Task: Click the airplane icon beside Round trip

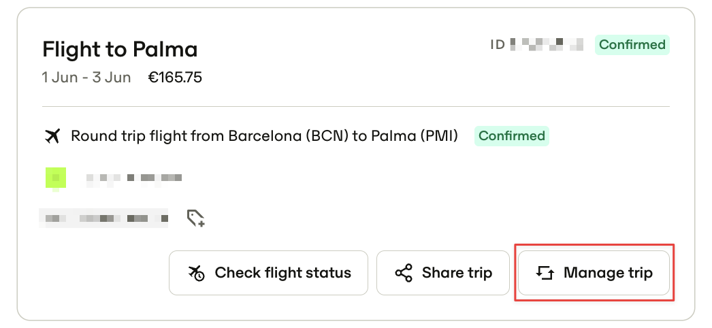Action: tap(52, 135)
